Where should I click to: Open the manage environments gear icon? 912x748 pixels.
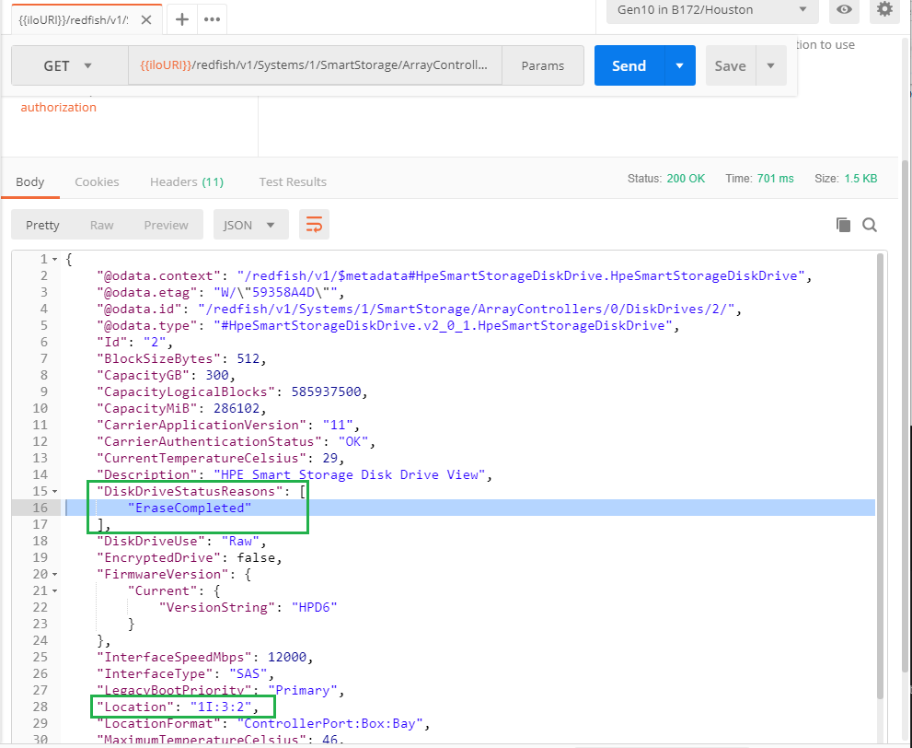(884, 10)
